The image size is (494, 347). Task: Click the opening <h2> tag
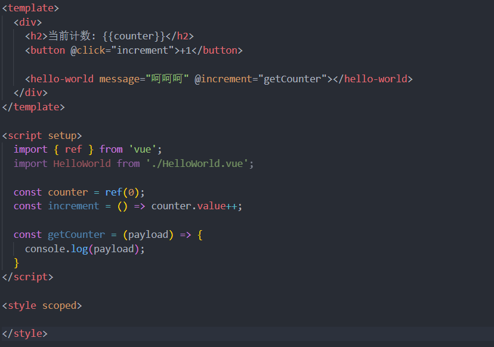point(36,36)
